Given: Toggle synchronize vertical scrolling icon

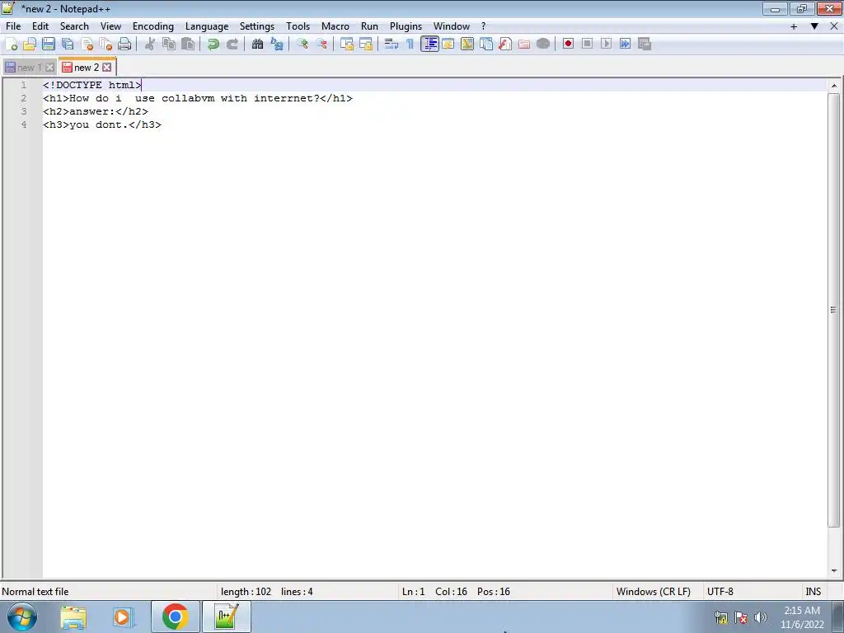Looking at the screenshot, I should tap(347, 45).
